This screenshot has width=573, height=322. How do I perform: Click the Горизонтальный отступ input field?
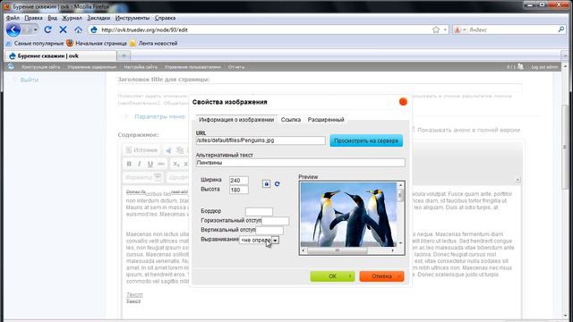pyautogui.click(x=275, y=221)
